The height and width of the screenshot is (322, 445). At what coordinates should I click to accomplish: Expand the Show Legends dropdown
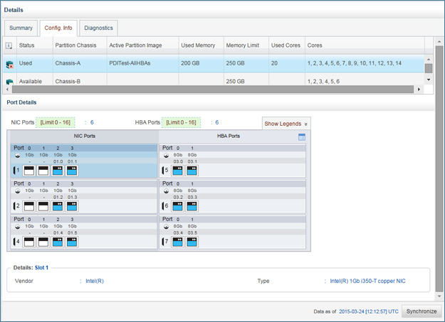[286, 124]
